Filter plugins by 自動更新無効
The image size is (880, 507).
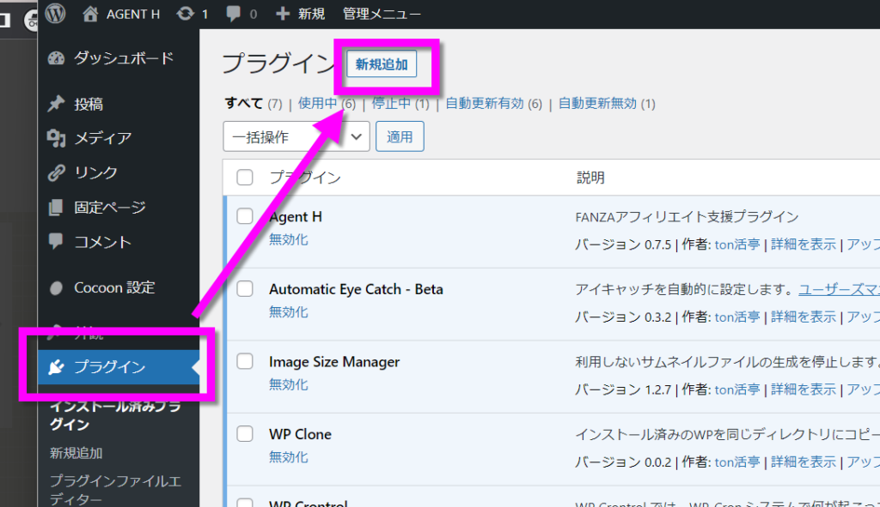point(598,104)
